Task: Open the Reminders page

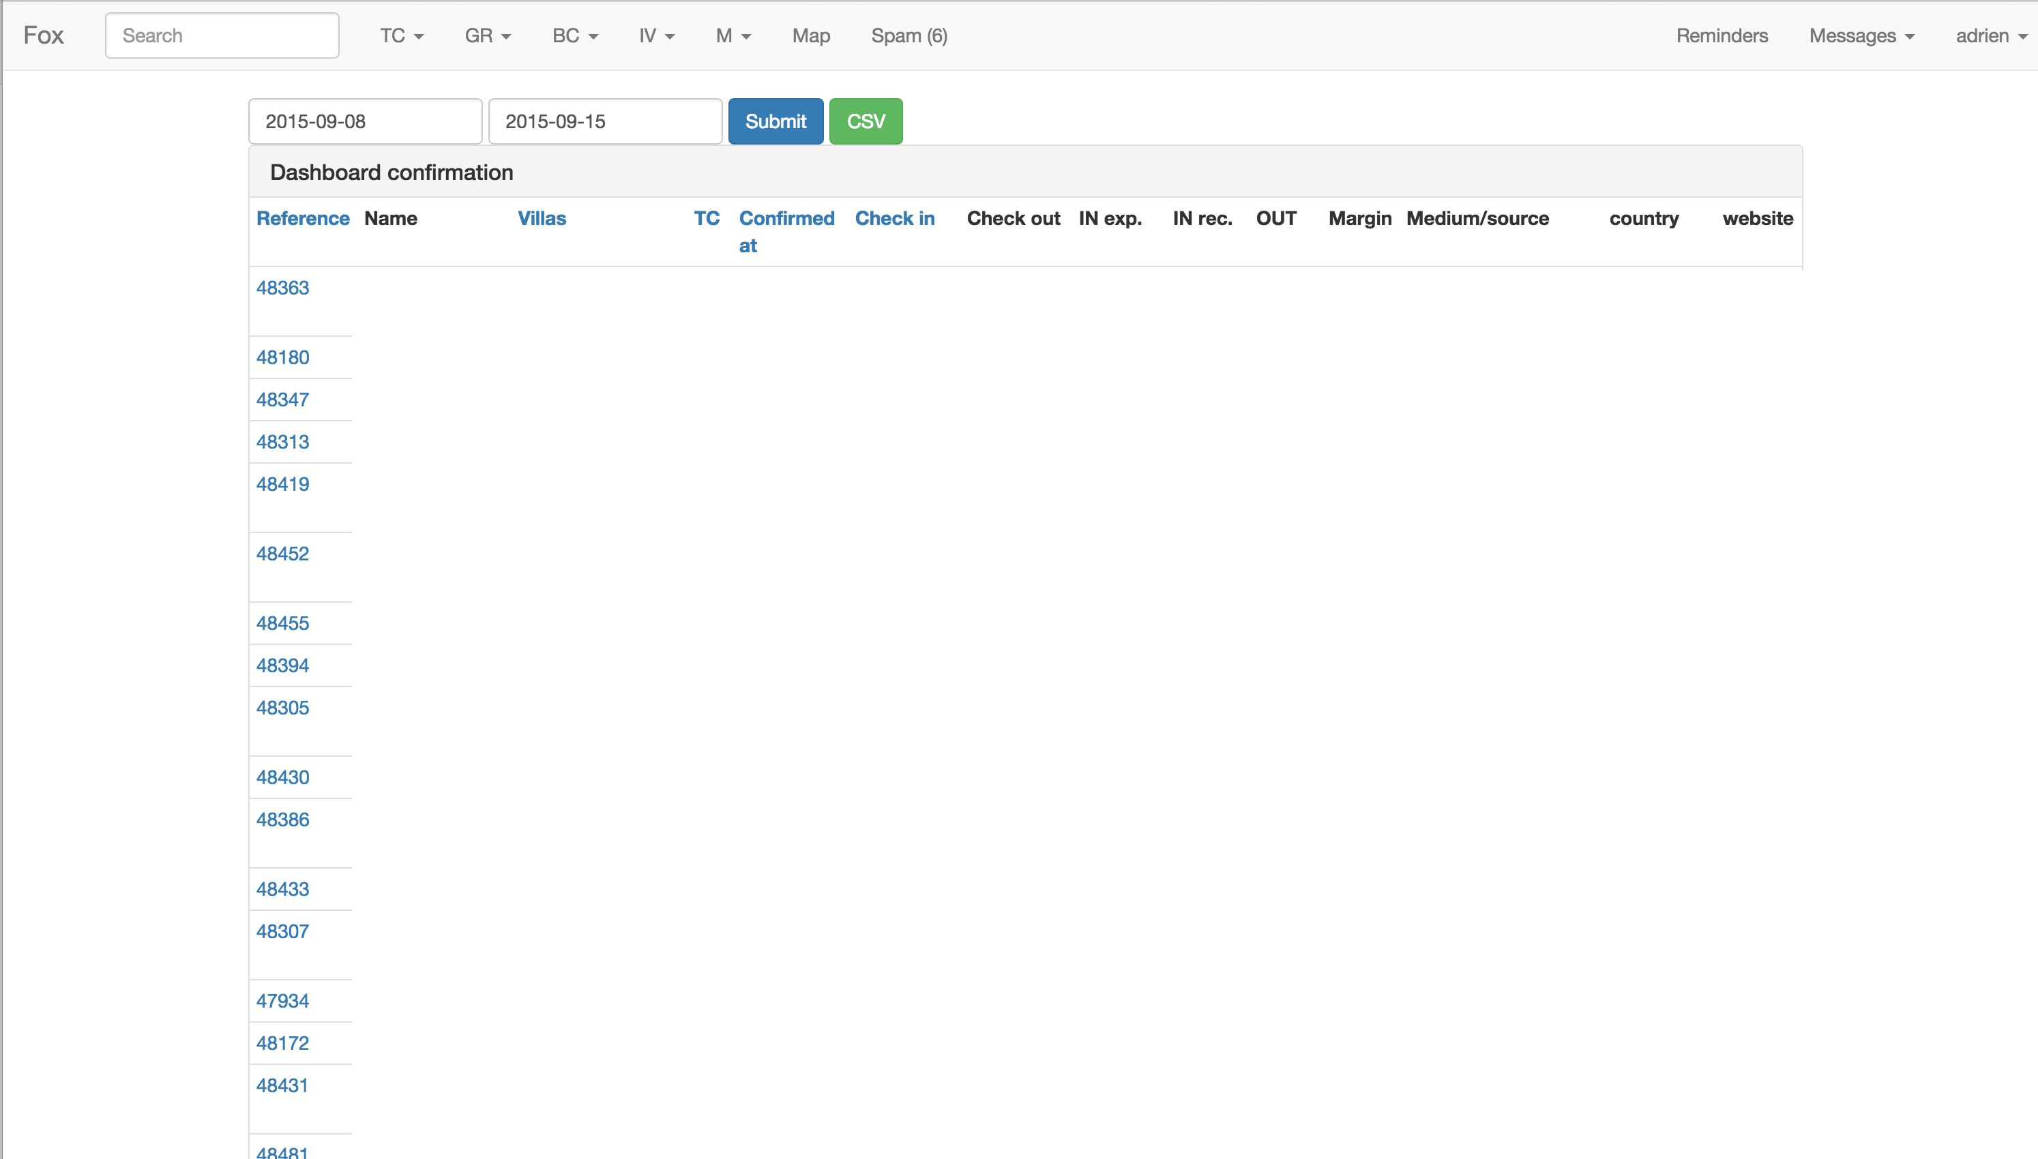Action: pyautogui.click(x=1721, y=36)
